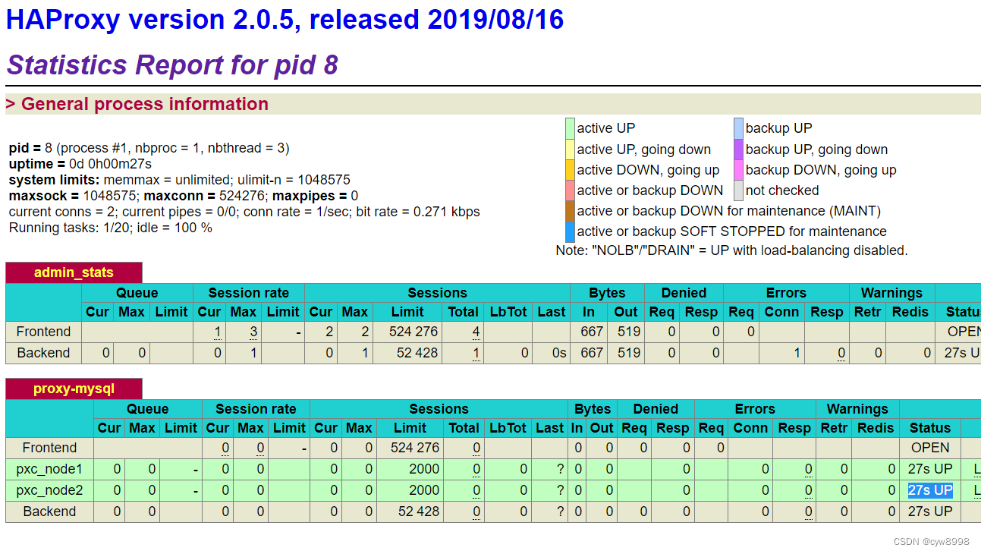Viewport: 981px width, 554px height.
Task: Click the active UP green legend swatch
Action: click(x=570, y=128)
